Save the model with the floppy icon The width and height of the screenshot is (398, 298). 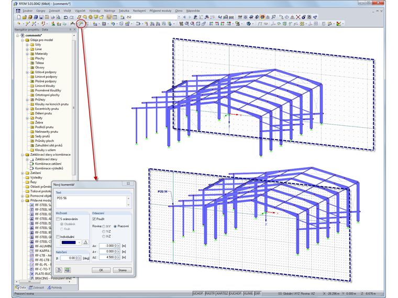point(41,17)
